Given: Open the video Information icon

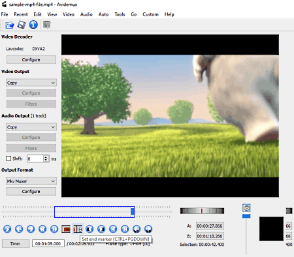Looking at the screenshot, I should [x=33, y=25].
